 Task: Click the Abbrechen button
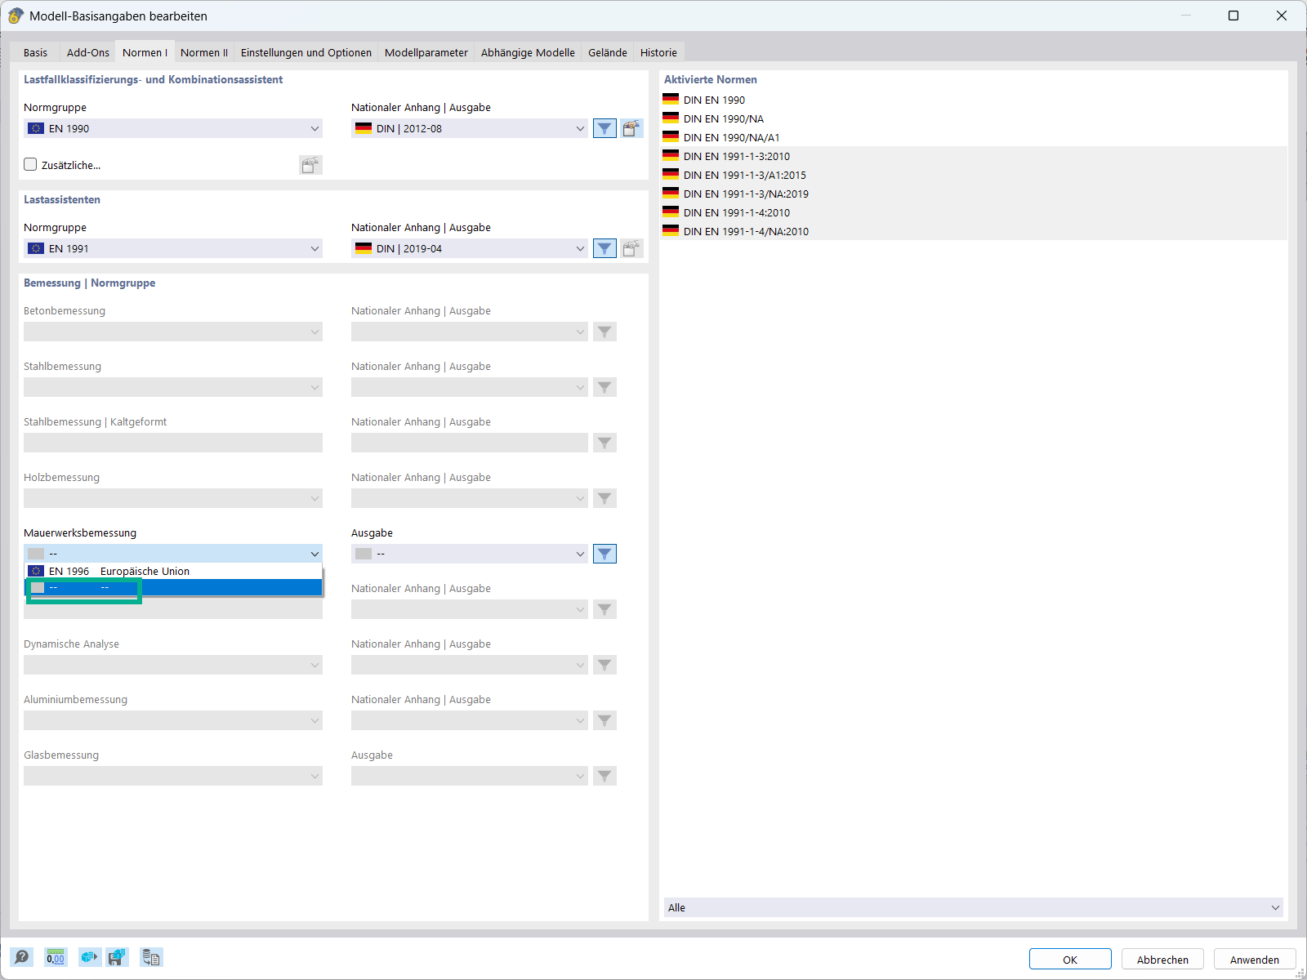tap(1162, 959)
